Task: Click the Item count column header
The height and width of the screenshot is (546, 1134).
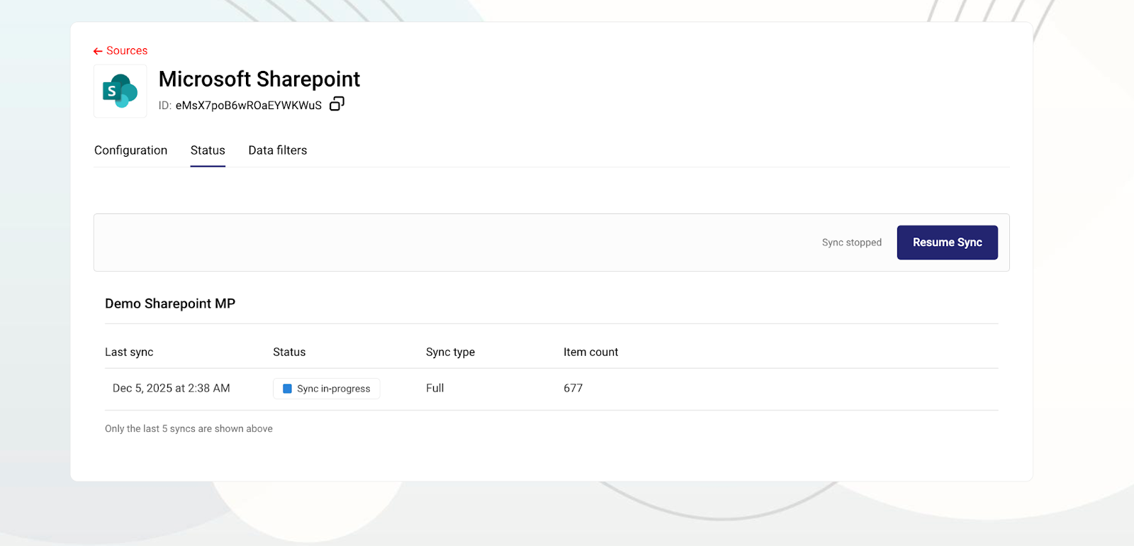Action: click(590, 352)
